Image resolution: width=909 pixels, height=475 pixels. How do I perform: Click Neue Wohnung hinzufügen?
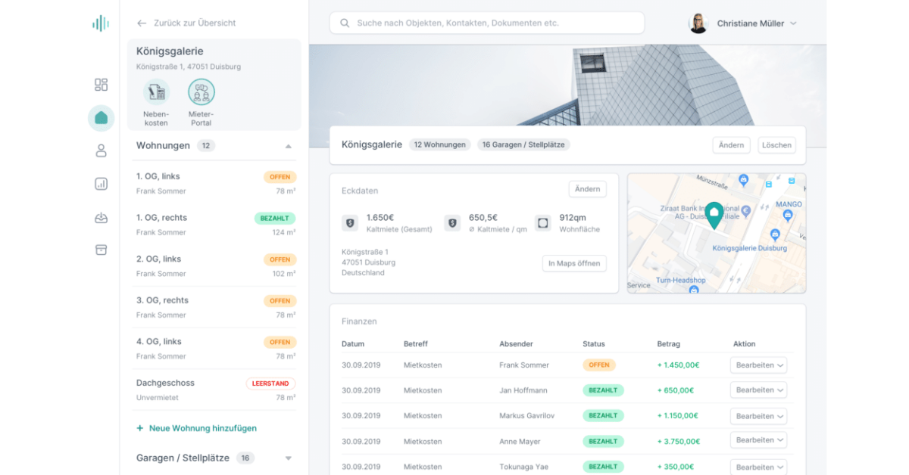click(x=203, y=428)
